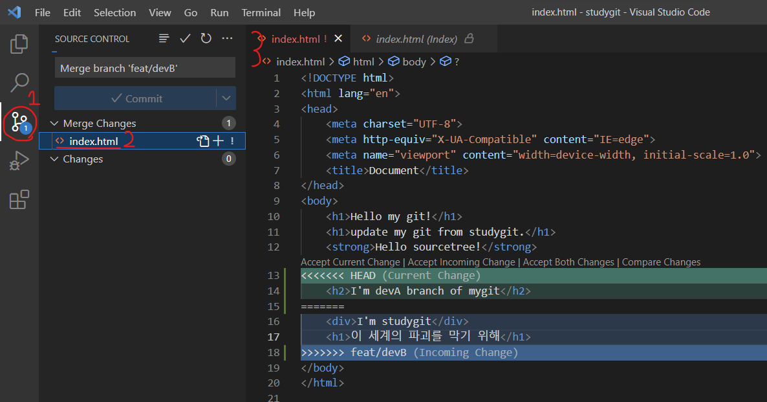
Task: Click html breadcrumb cube icon
Action: pos(344,61)
